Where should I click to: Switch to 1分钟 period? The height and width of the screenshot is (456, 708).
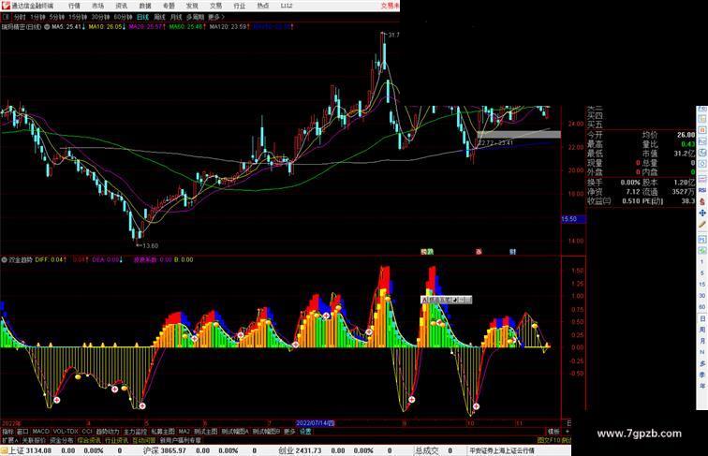(x=37, y=17)
